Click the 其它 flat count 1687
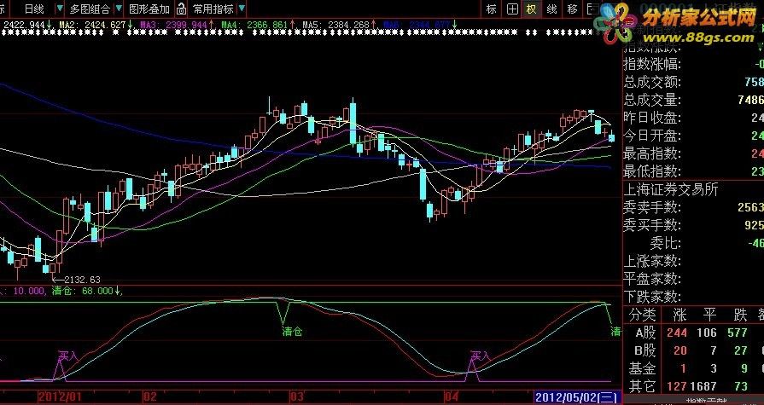The width and height of the screenshot is (764, 405). pyautogui.click(x=703, y=386)
